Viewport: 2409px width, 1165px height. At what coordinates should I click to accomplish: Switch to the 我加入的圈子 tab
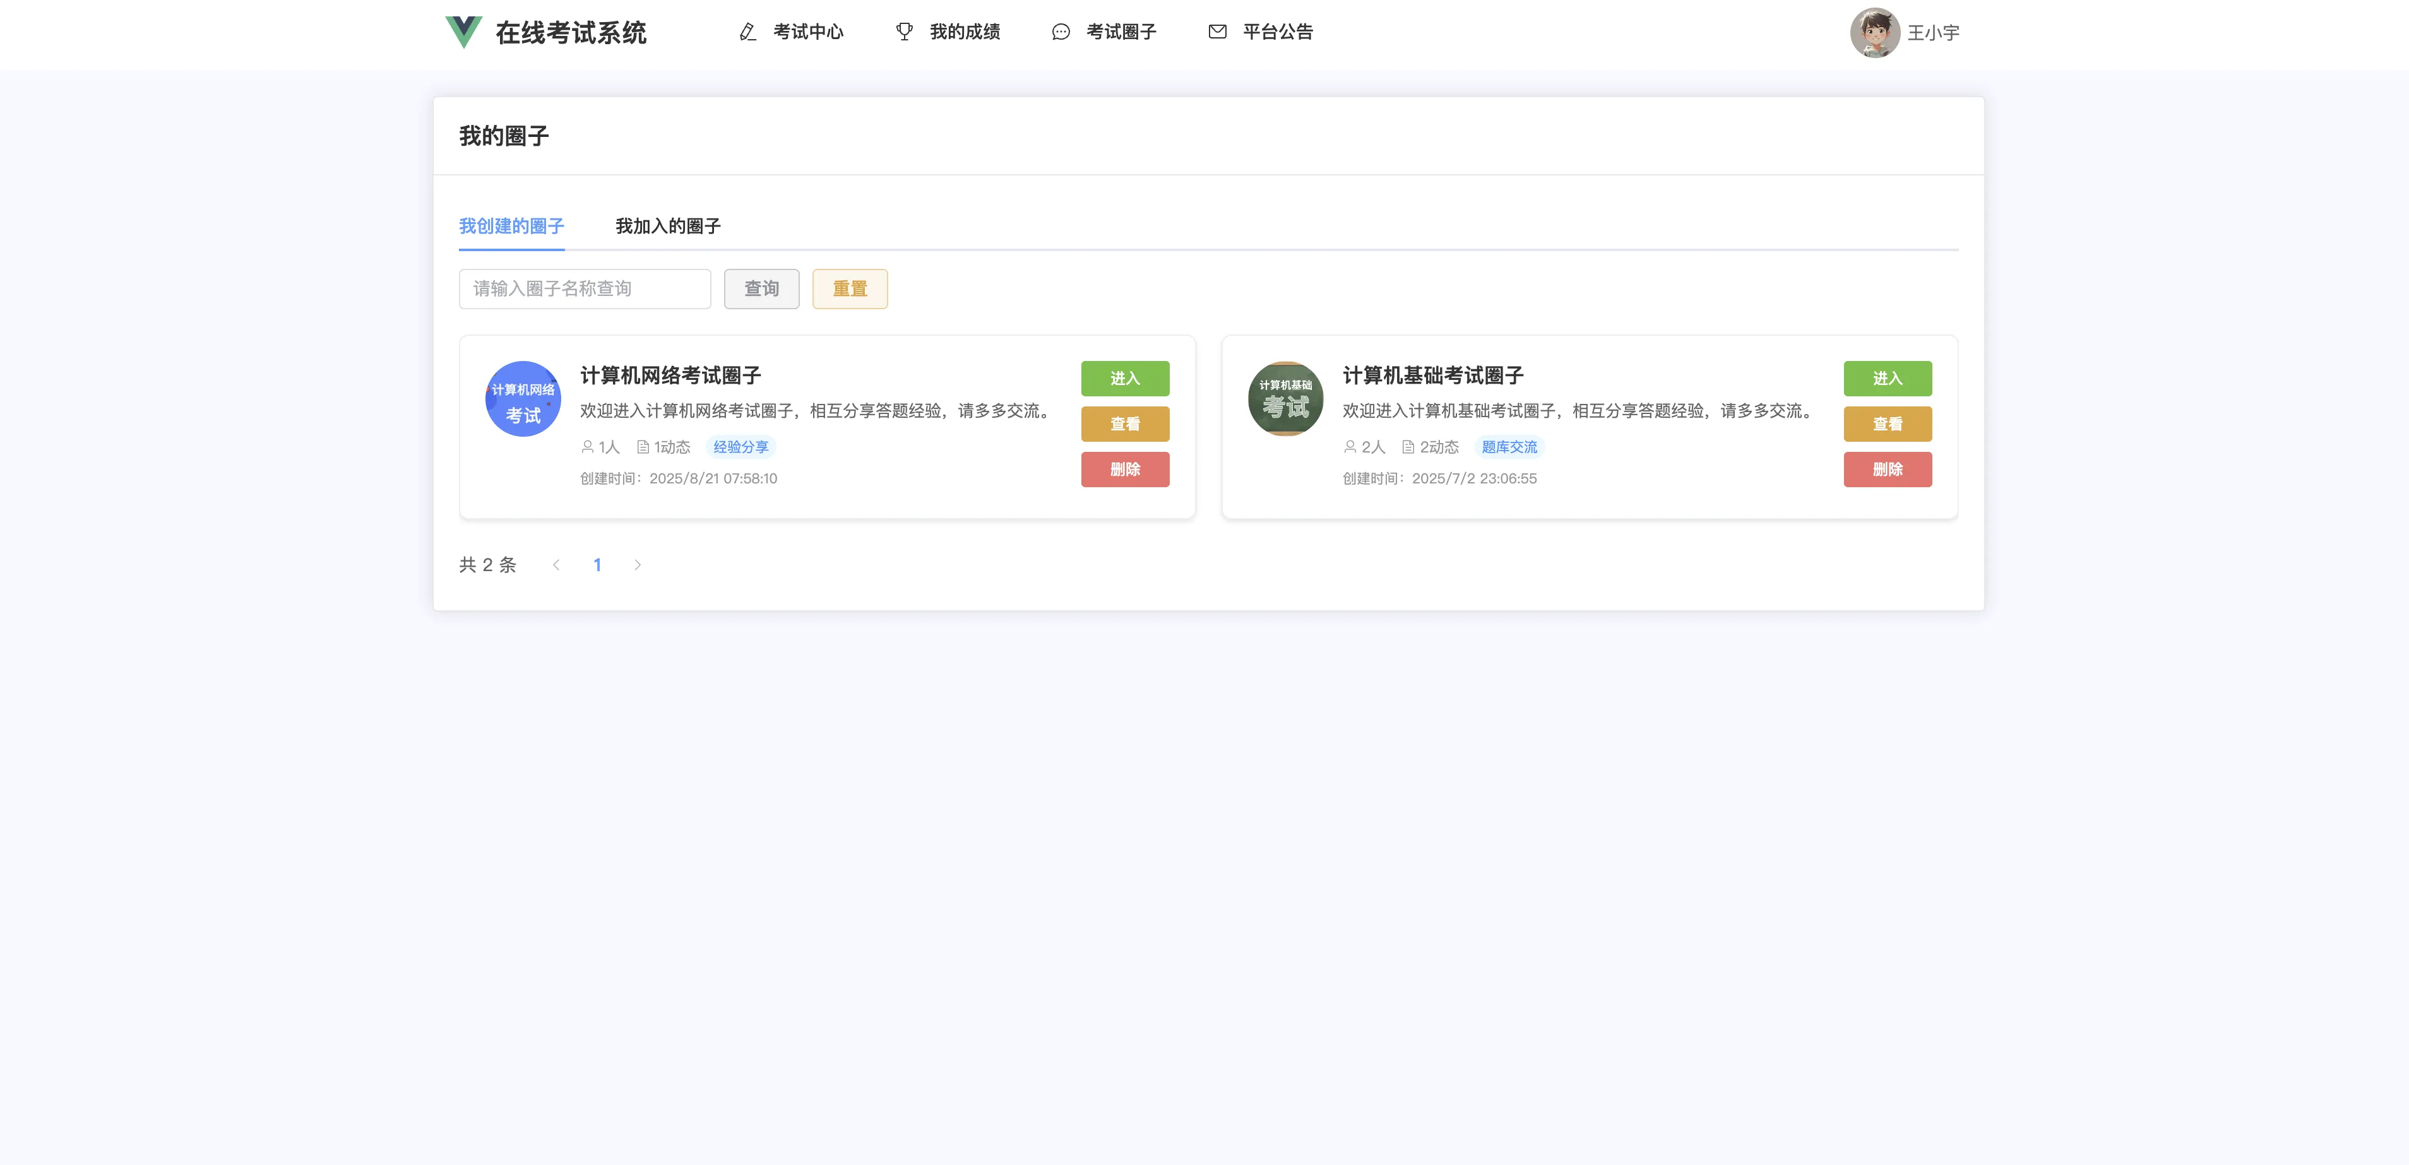[668, 227]
